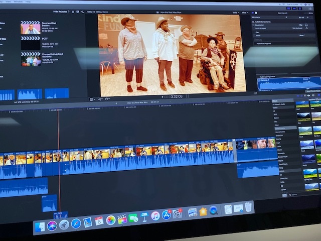The image size is (321, 241).
Task: Toggle the timeline workspace button
Action: tap(294, 9)
